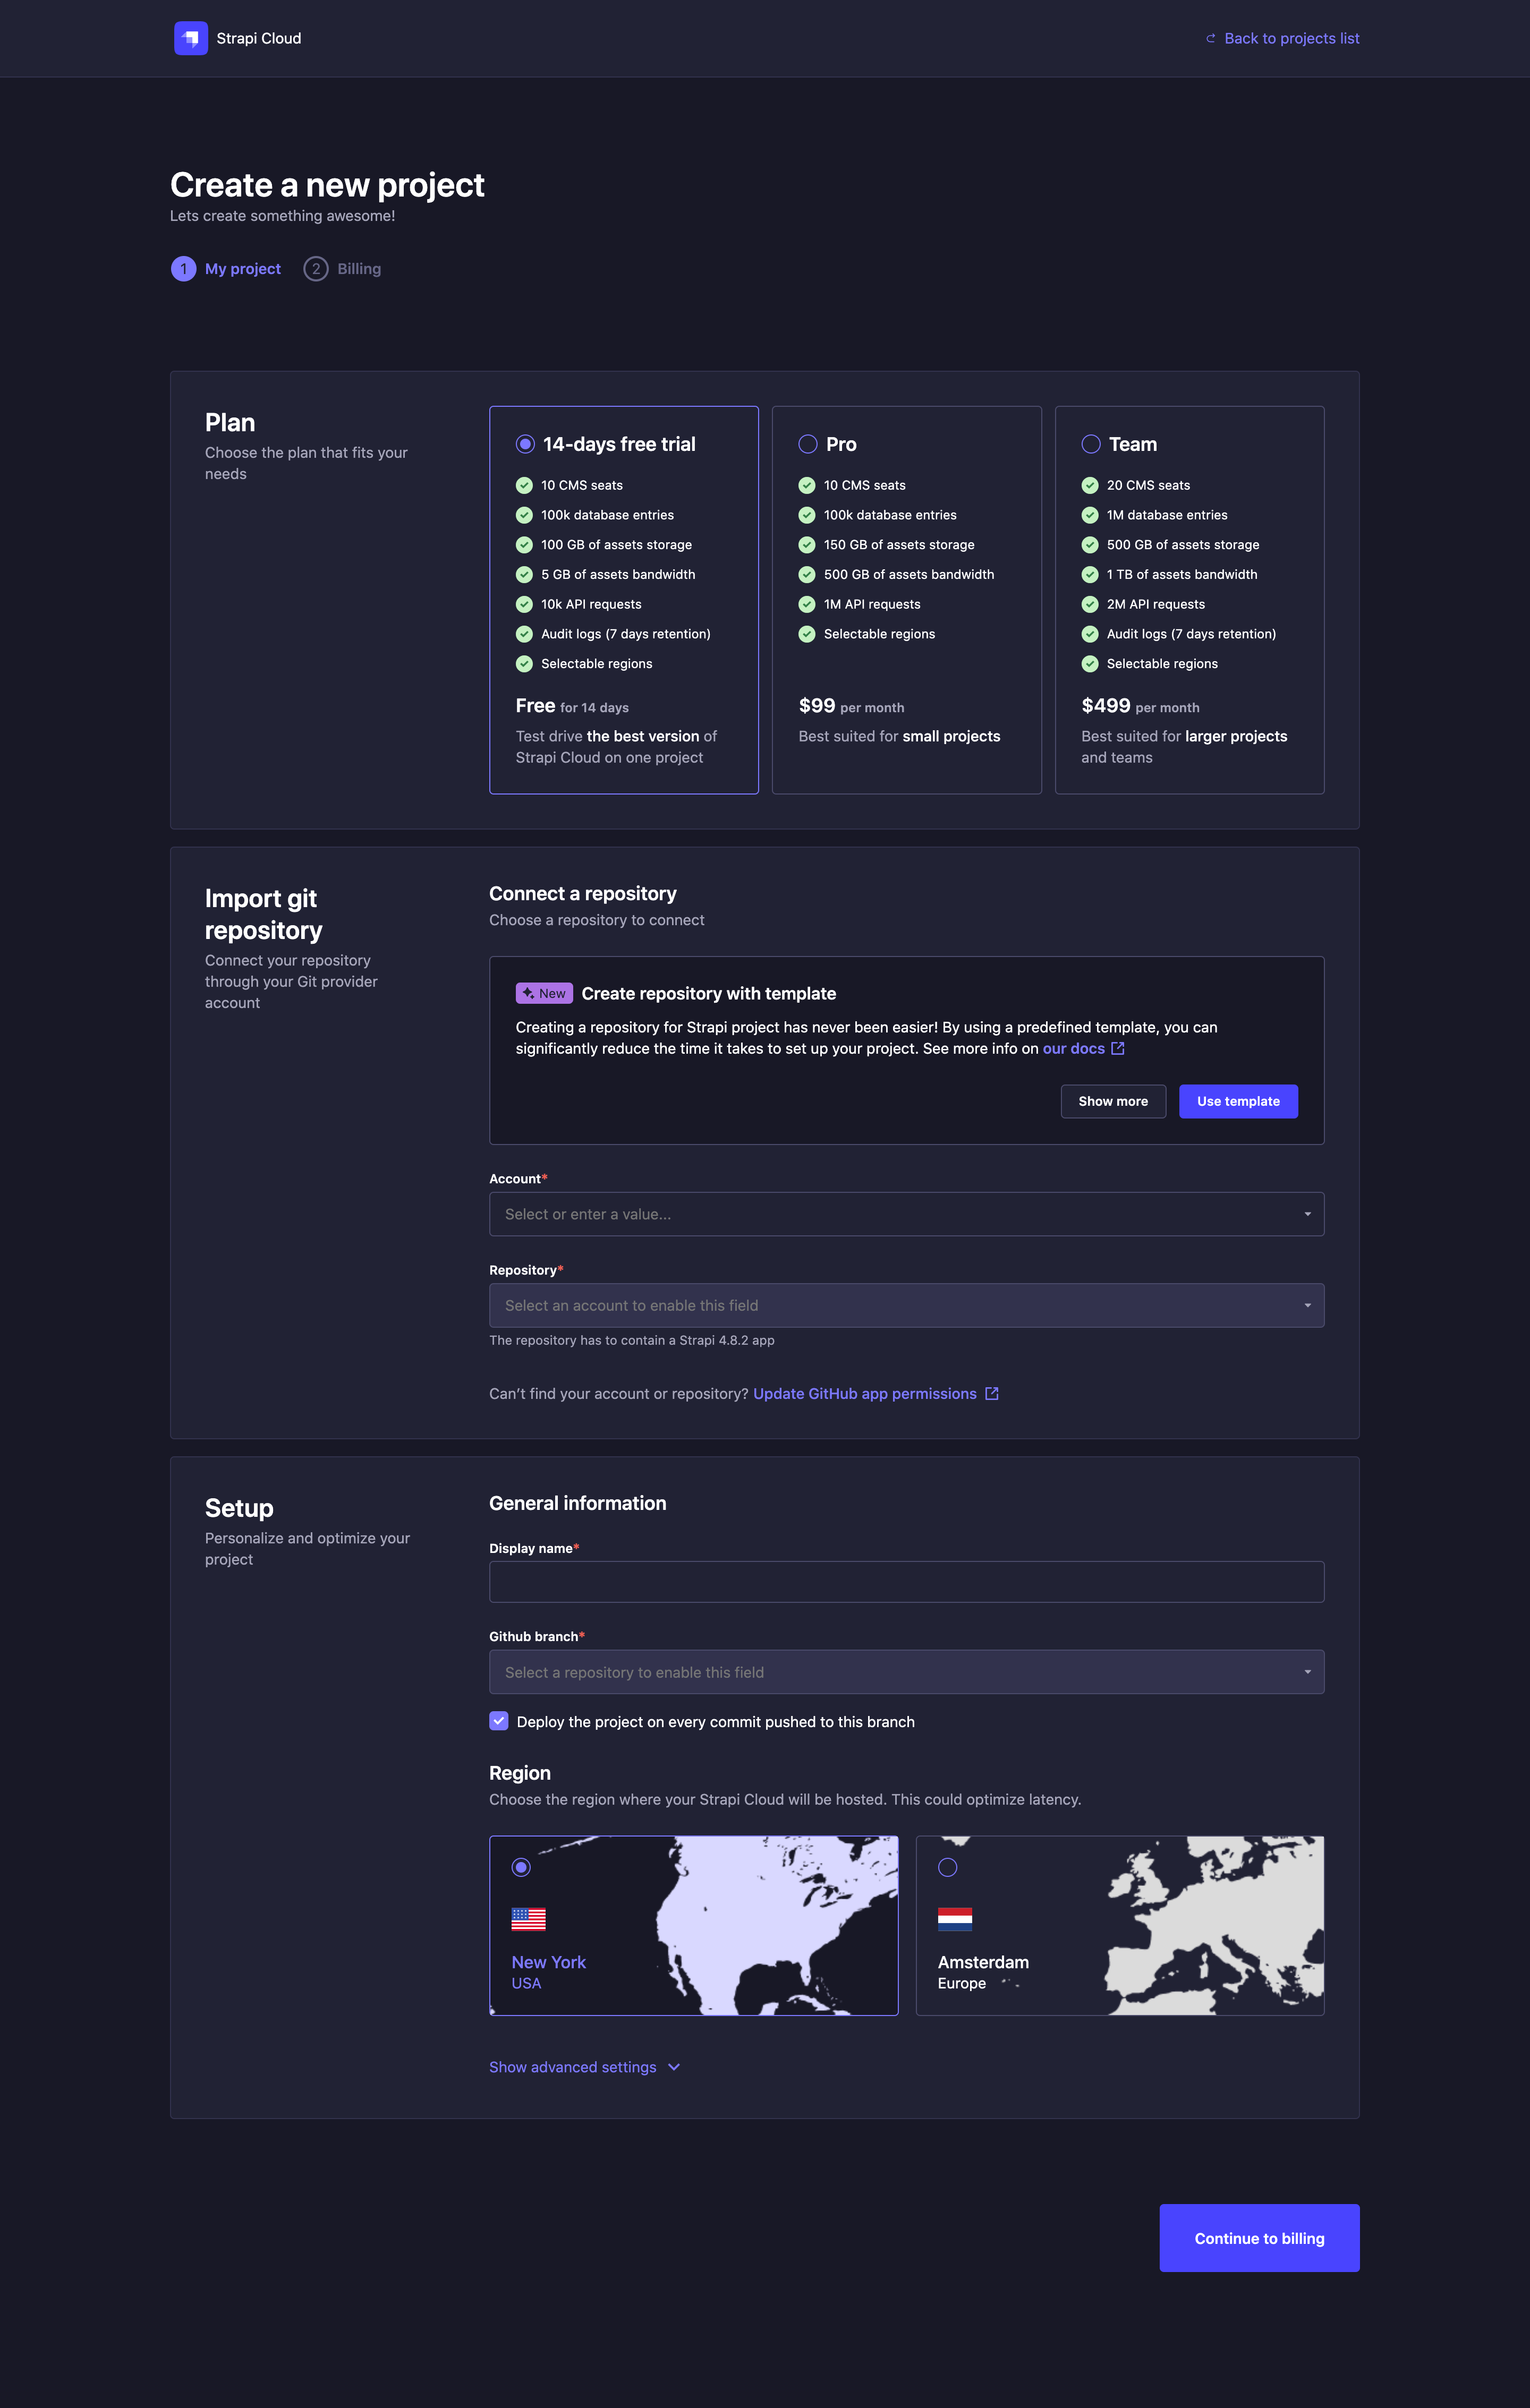Select the Team plan radio button

pyautogui.click(x=1090, y=444)
